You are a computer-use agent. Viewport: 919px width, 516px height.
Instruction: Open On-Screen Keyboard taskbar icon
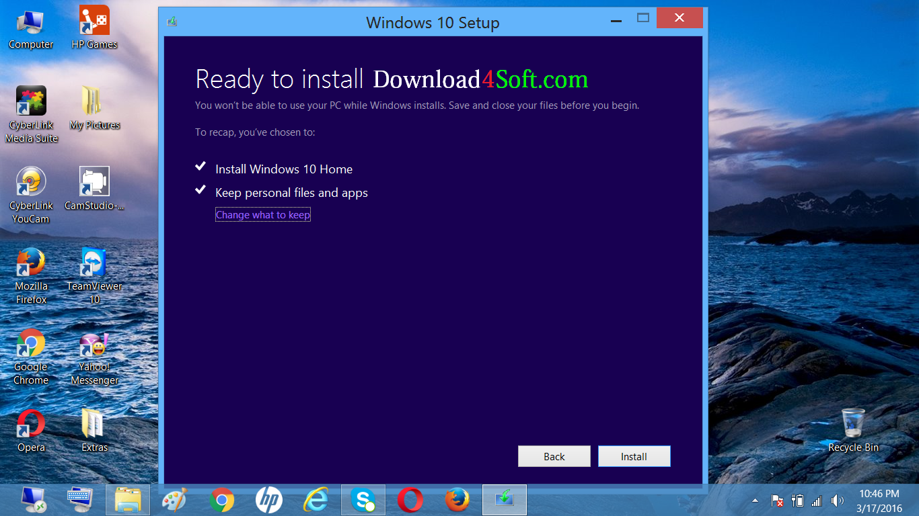click(79, 500)
